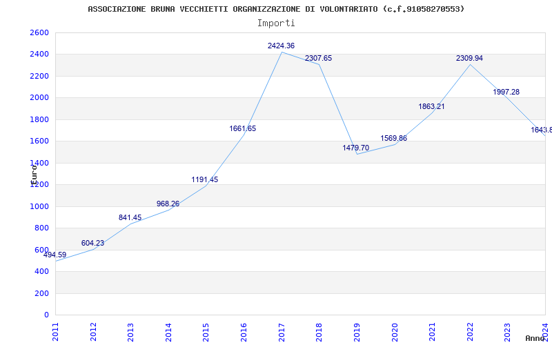Select the 2424.36 peak data label

tap(281, 46)
